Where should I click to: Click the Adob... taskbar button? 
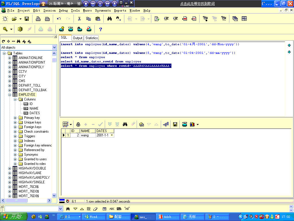168,217
